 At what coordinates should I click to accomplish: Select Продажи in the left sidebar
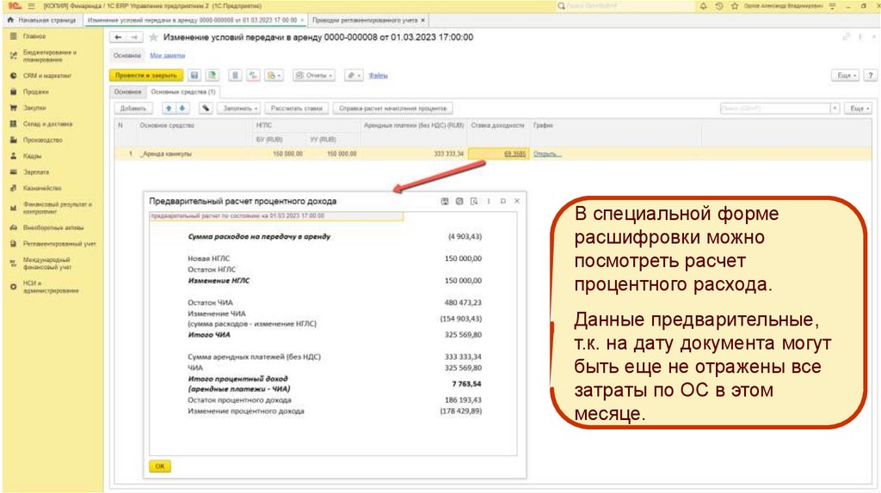(35, 92)
